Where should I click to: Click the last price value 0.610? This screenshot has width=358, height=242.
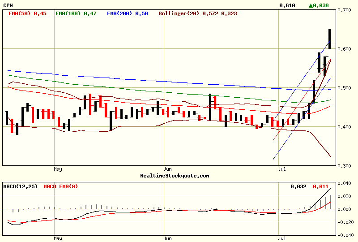(x=287, y=5)
